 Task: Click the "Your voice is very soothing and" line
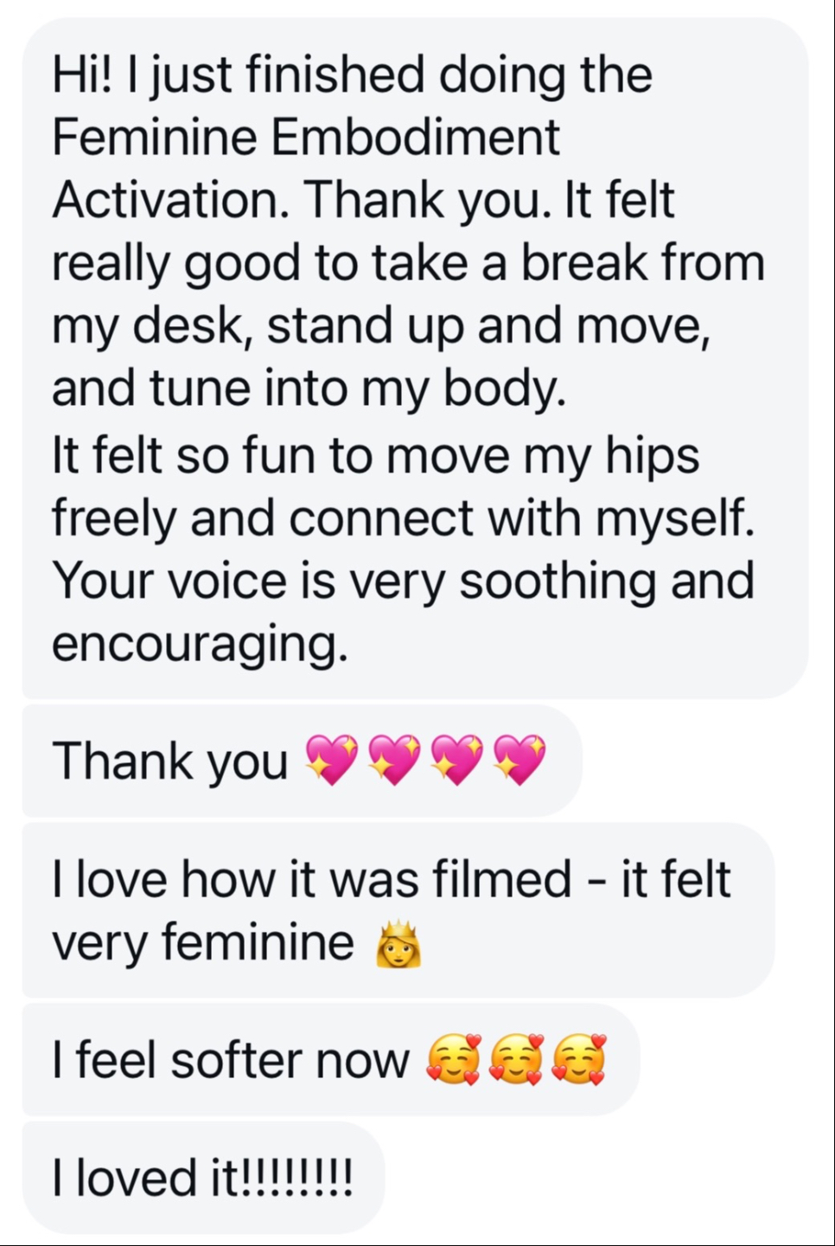pyautogui.click(x=403, y=580)
